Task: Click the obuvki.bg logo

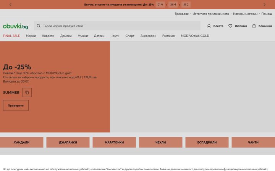Action: pos(15,26)
